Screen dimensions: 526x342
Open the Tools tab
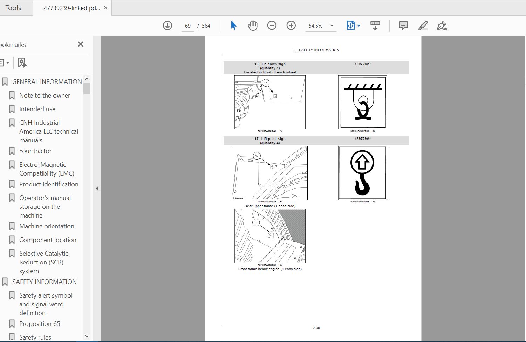click(x=13, y=8)
